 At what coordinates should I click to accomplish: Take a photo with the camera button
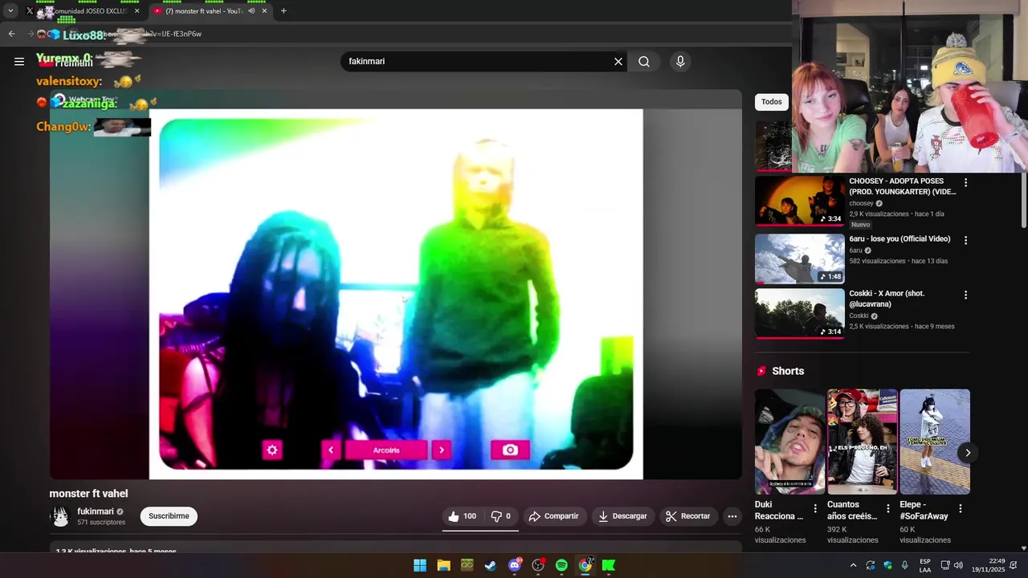point(510,450)
